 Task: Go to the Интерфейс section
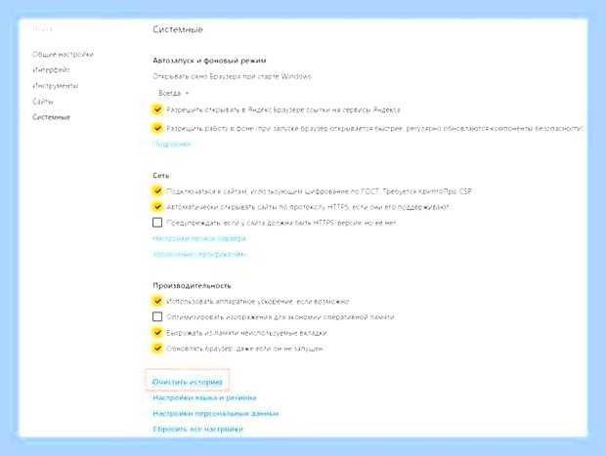pyautogui.click(x=51, y=70)
